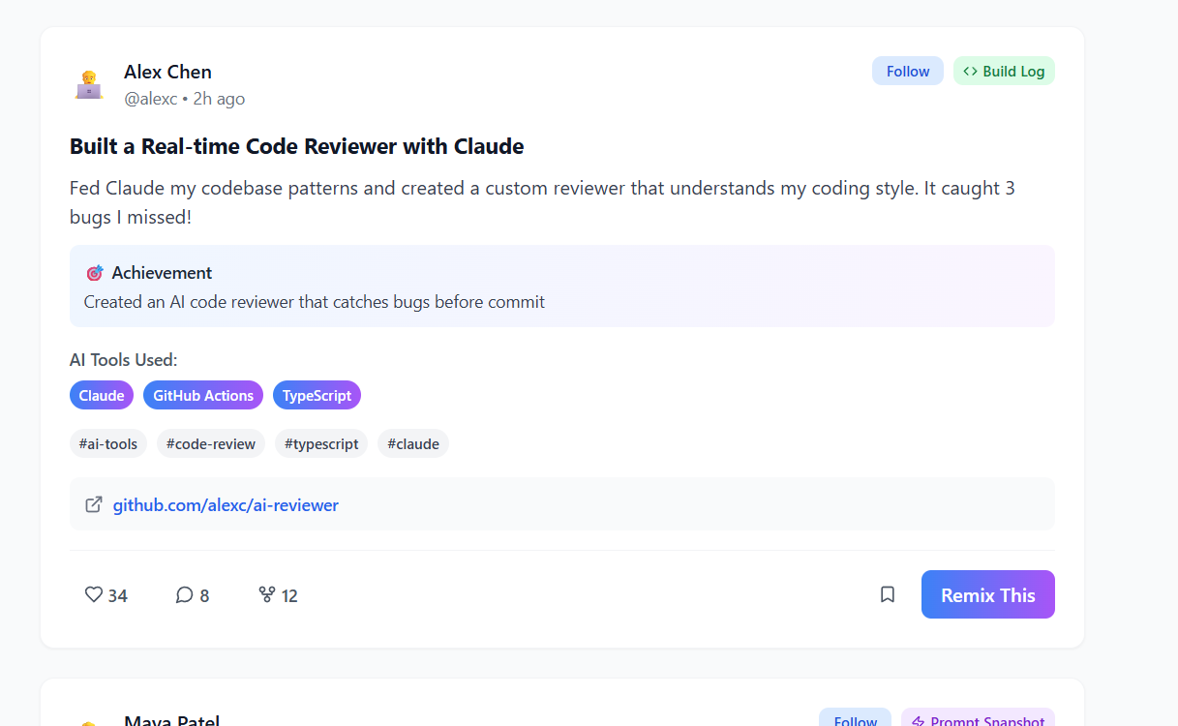1178x726 pixels.
Task: Filter by the #claude hashtag
Action: 413,443
